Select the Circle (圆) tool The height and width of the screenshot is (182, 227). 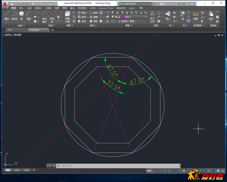[x=21, y=16]
